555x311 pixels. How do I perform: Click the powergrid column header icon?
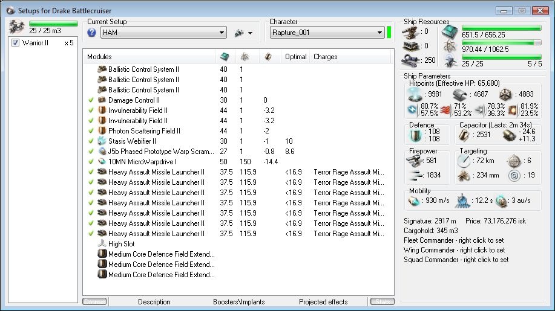[245, 57]
